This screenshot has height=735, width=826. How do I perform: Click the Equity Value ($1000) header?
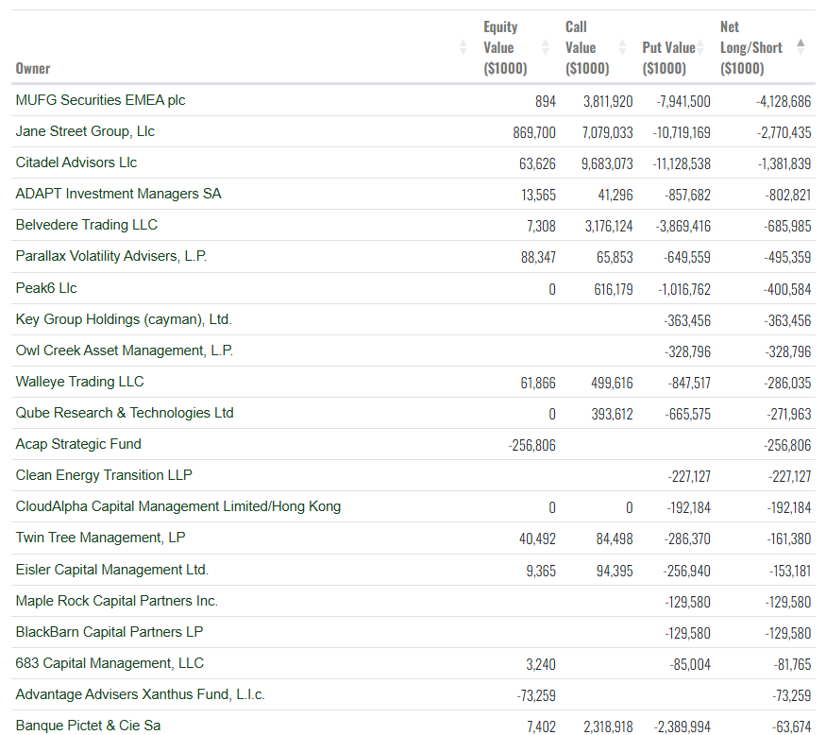coord(505,47)
